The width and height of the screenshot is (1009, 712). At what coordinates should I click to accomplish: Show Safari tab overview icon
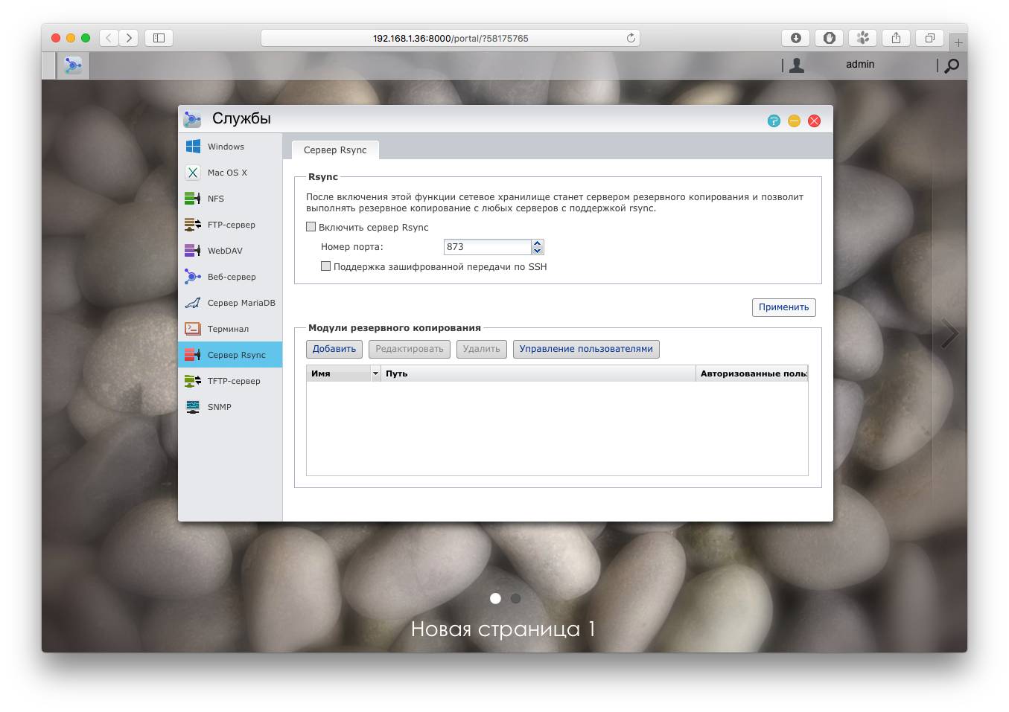[929, 38]
